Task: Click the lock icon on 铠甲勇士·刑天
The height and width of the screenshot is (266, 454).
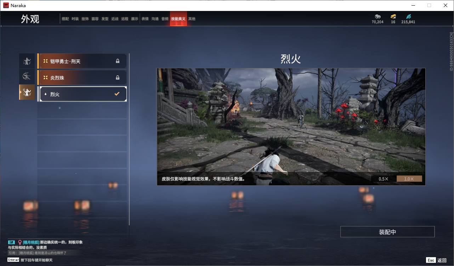Action: pyautogui.click(x=118, y=61)
